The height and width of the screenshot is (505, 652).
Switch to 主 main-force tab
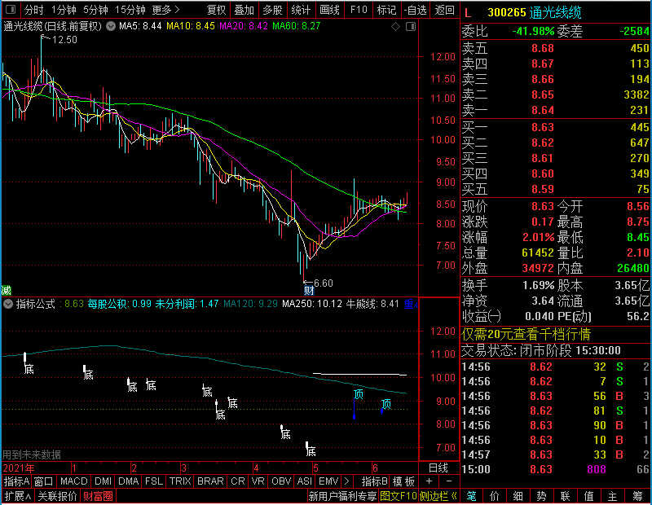[613, 496]
